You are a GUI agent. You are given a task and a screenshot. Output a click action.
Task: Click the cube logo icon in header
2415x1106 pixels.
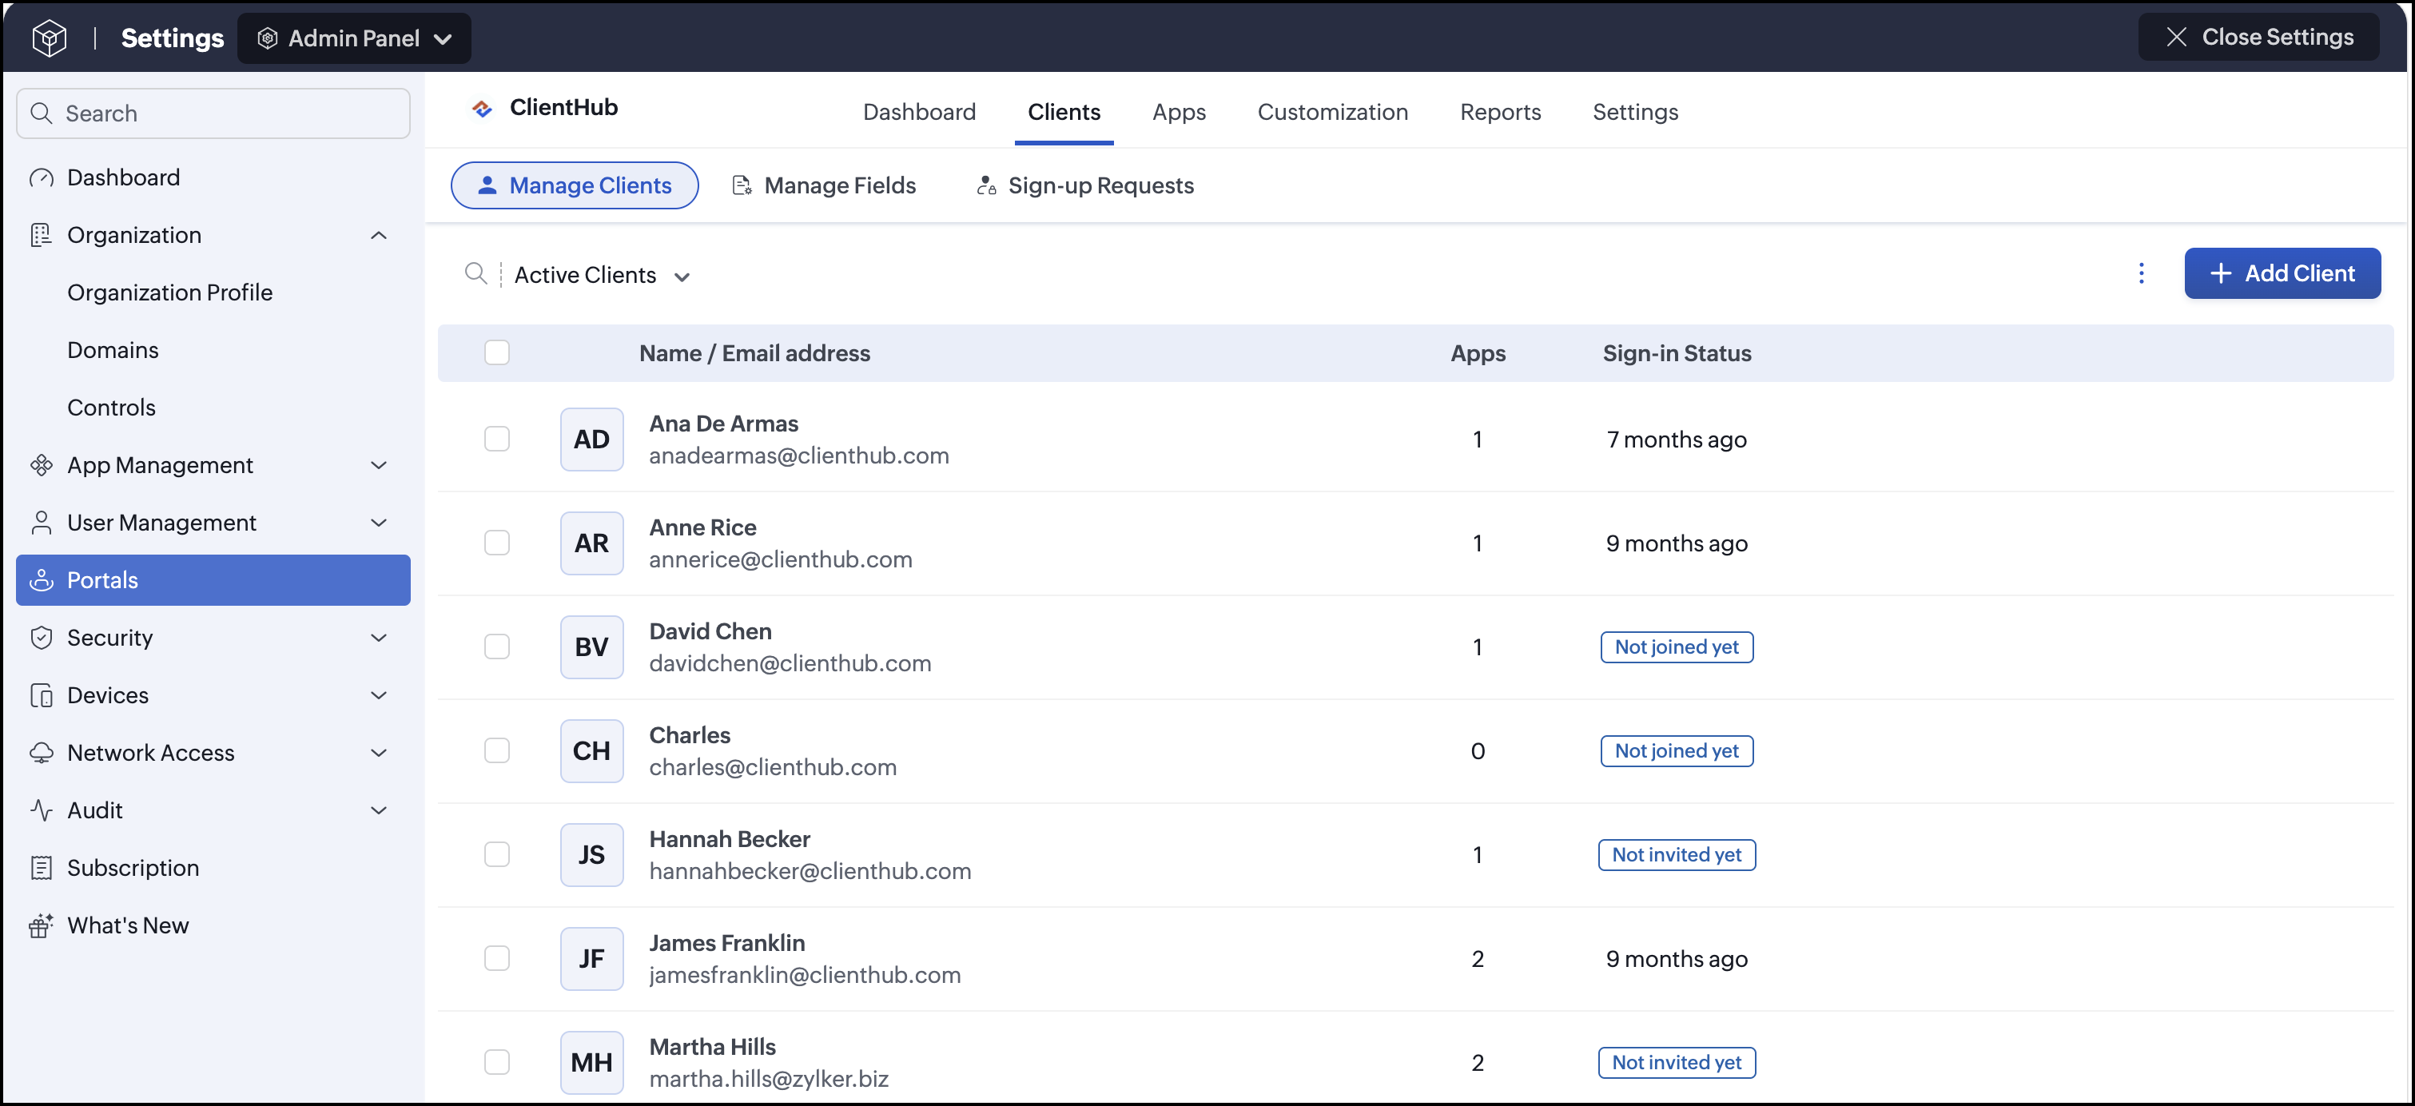(49, 38)
